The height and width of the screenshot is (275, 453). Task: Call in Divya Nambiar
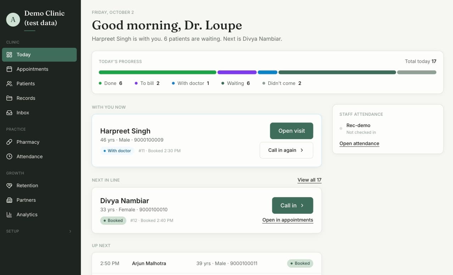pos(292,205)
